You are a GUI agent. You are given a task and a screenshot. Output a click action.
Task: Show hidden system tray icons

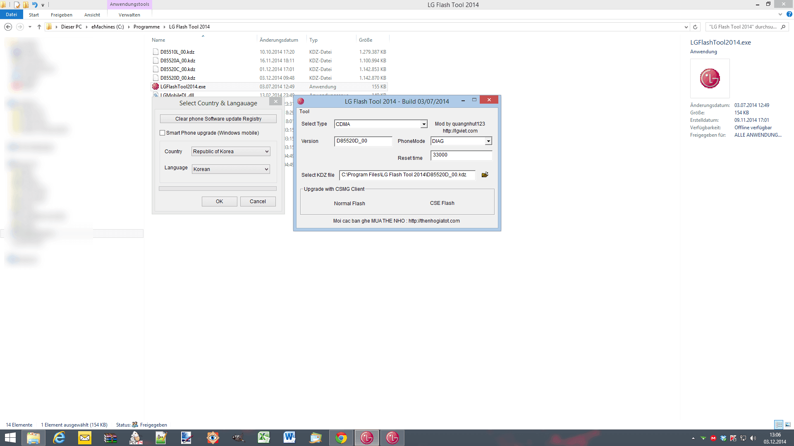[693, 438]
